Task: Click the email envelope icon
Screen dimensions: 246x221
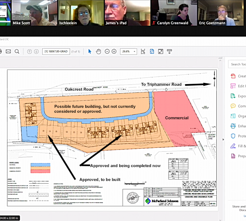Action: tap(9, 51)
